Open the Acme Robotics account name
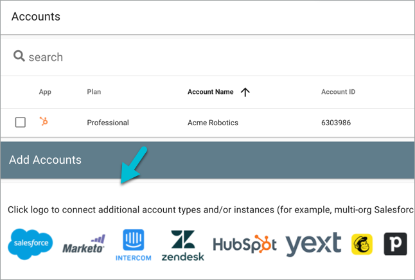This screenshot has height=280, width=415. click(213, 123)
